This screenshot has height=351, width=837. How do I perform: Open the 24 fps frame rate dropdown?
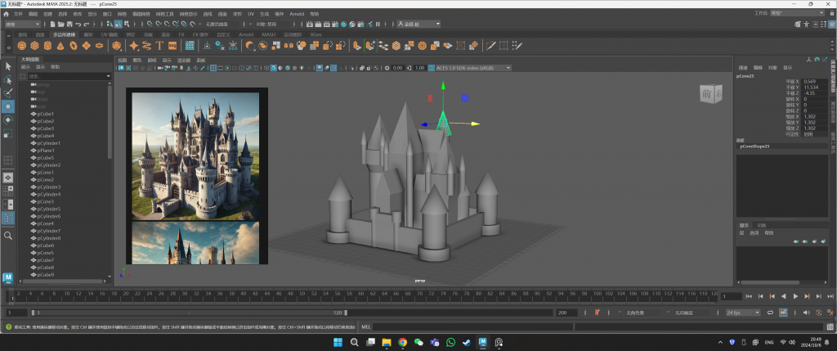tap(742, 313)
